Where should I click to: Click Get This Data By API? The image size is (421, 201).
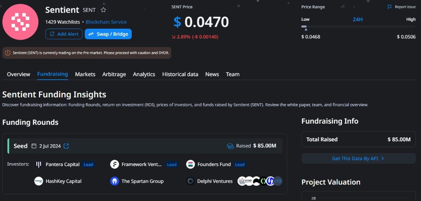(x=358, y=158)
